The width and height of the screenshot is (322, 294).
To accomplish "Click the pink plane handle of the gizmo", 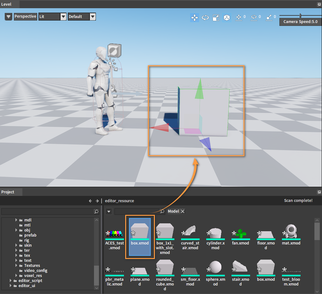I will tap(192, 131).
